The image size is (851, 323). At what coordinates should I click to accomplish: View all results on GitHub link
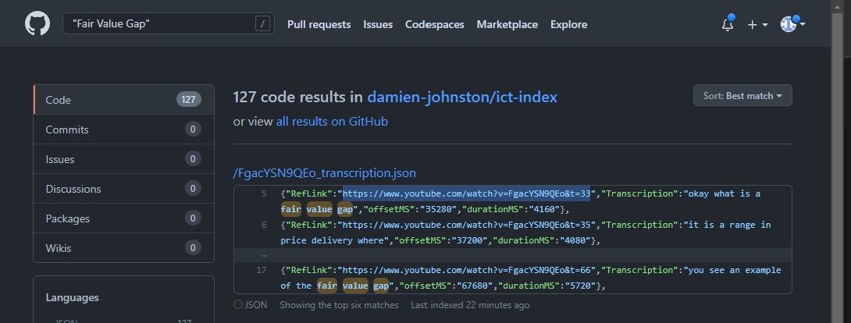coord(332,122)
